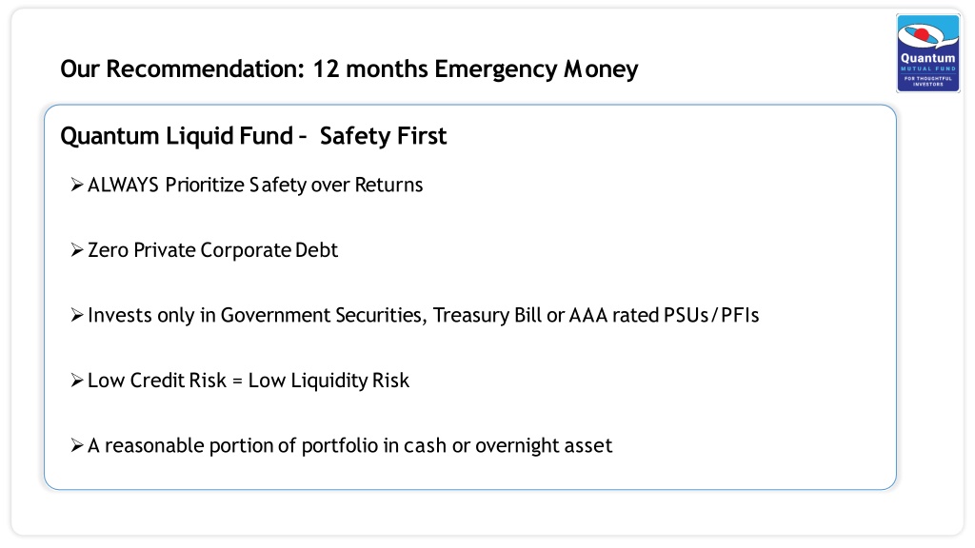Click the word 'Quantum' in the logo
The height and width of the screenshot is (548, 975).
coord(927,58)
